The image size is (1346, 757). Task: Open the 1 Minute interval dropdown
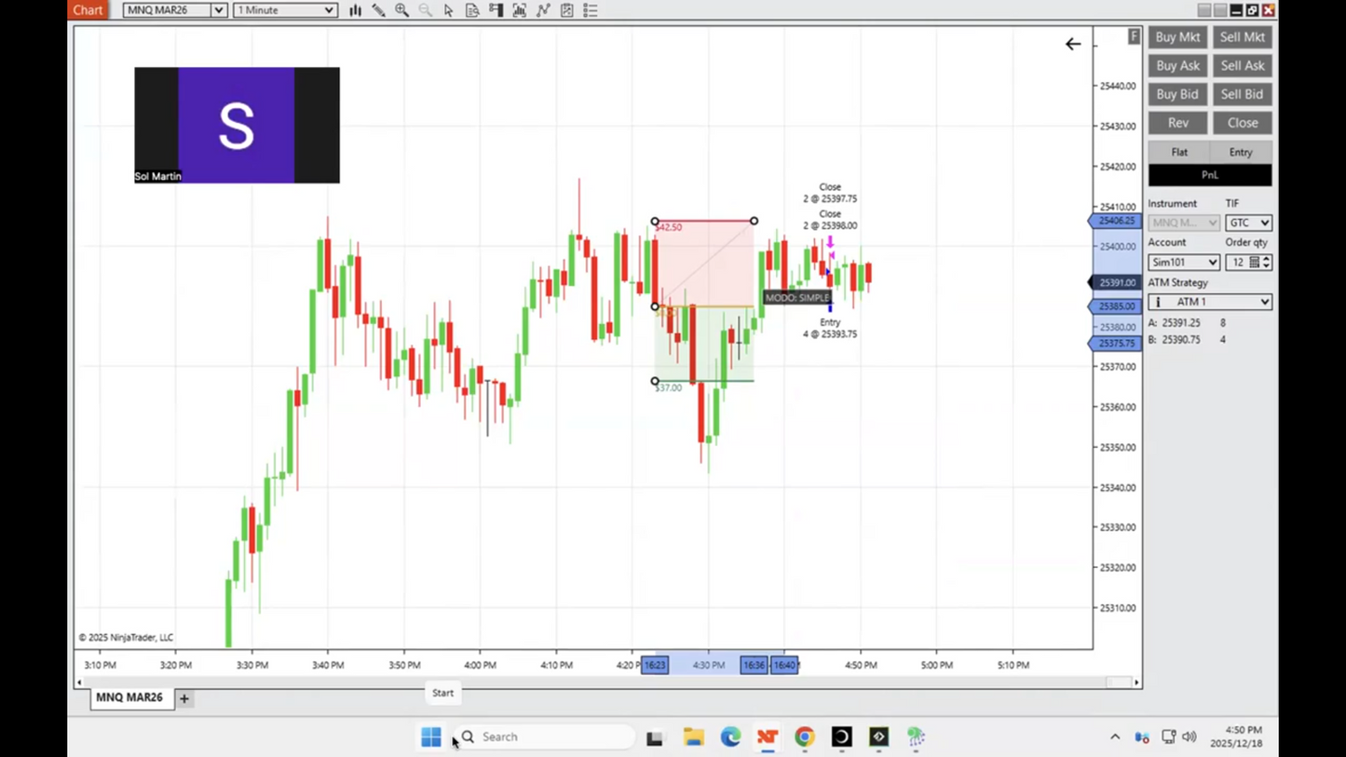click(329, 10)
